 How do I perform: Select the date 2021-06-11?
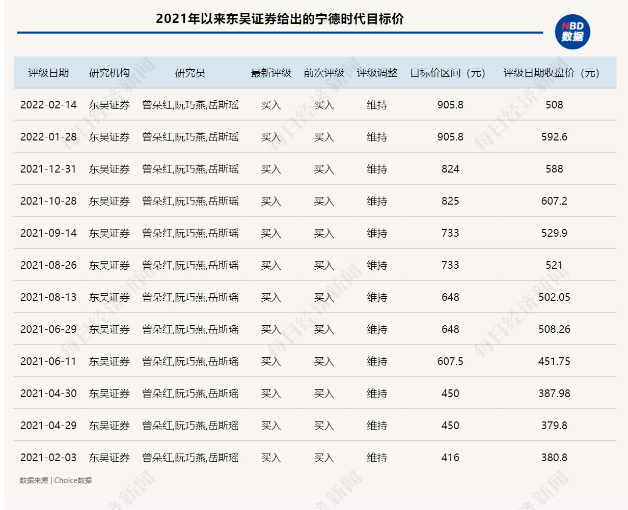click(x=48, y=361)
